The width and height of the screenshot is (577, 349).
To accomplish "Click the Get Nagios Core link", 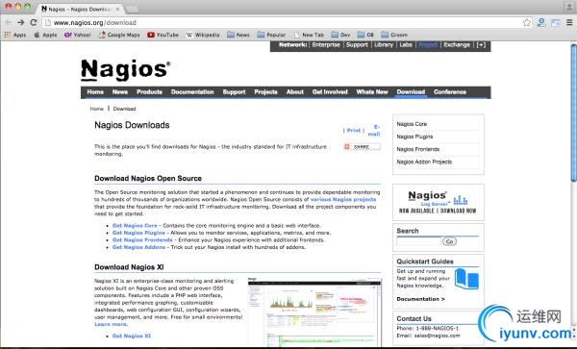I will point(135,225).
